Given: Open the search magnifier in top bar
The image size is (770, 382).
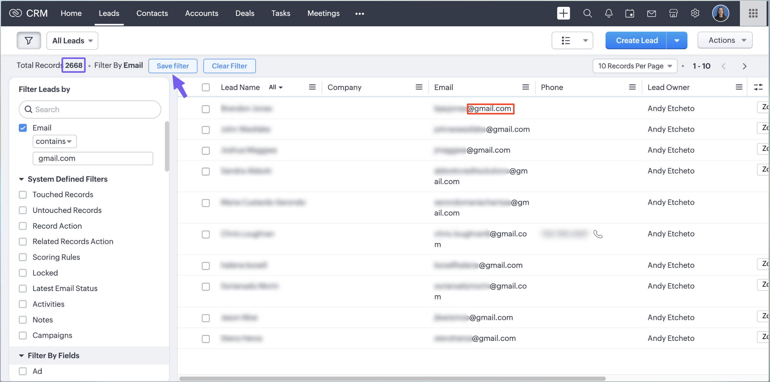Looking at the screenshot, I should (x=587, y=13).
